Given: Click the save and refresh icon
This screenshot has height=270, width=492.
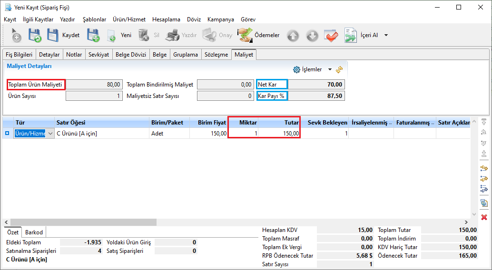Looking at the screenshot, I should 35,35.
